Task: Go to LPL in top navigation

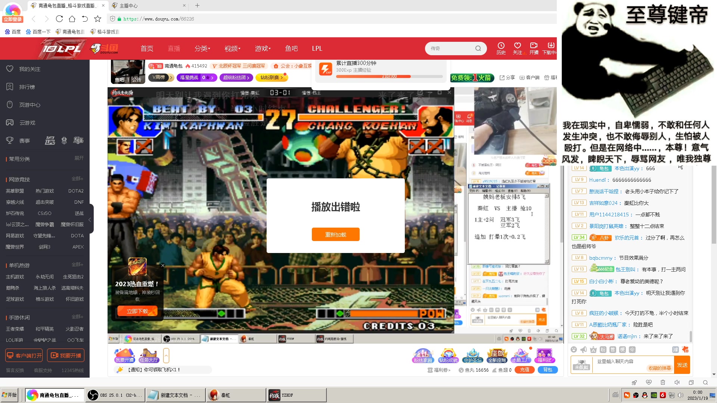Action: tap(317, 49)
